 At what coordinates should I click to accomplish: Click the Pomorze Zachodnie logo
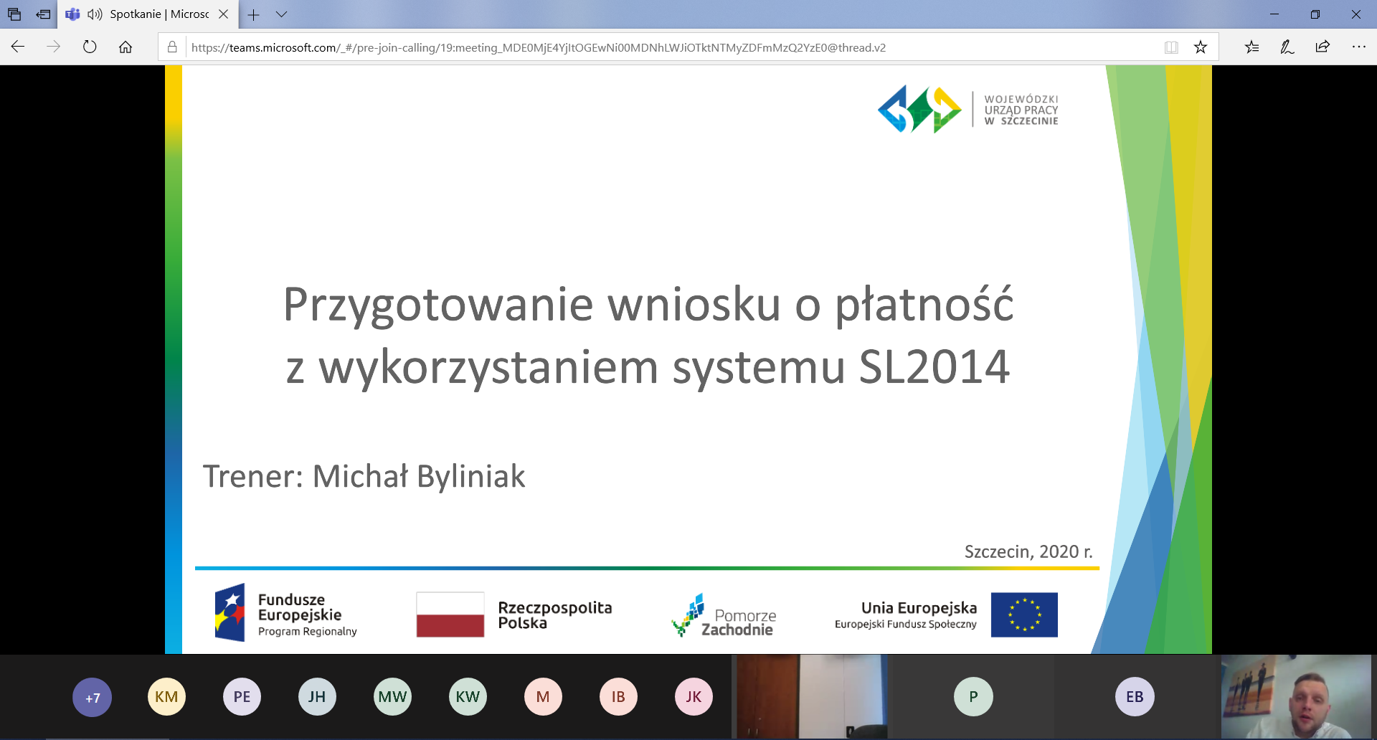(x=724, y=616)
